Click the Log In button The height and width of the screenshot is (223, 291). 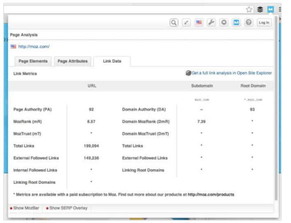[x=264, y=23]
